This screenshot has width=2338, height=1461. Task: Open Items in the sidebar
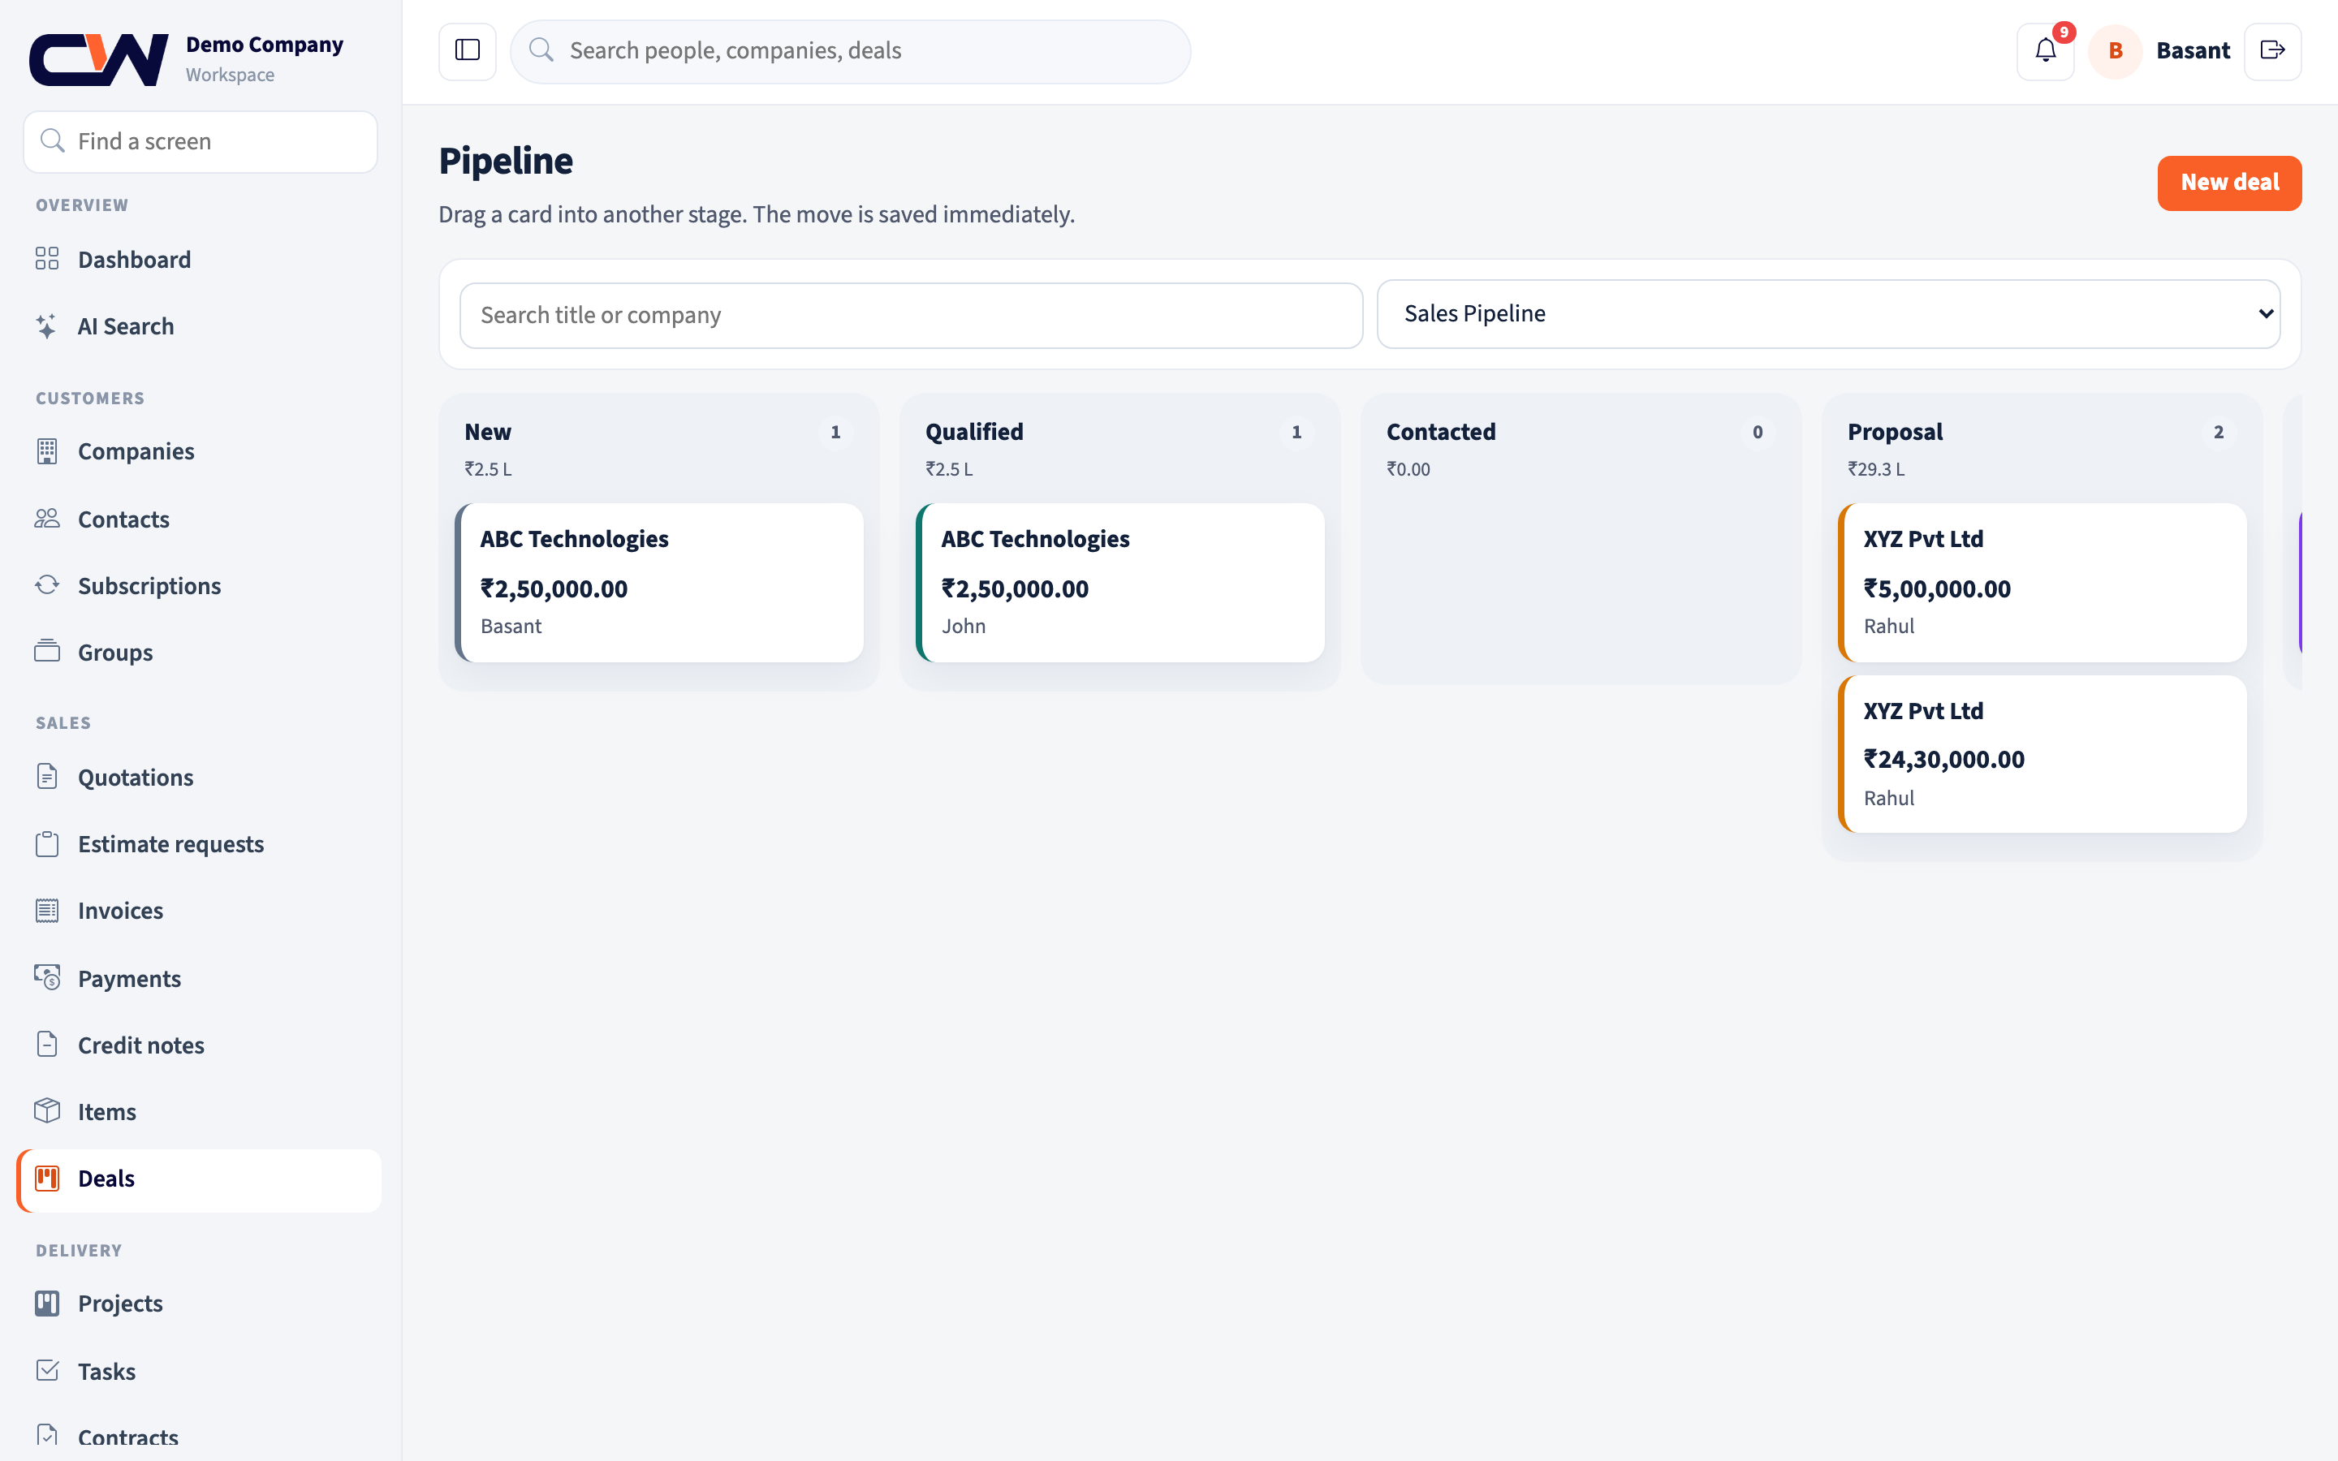coord(199,1111)
